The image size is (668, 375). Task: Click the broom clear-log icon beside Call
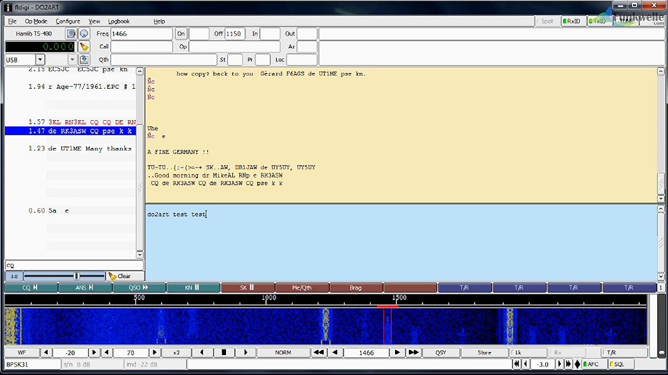coord(84,47)
